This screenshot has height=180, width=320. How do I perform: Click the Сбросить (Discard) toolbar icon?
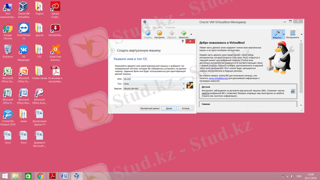(x=172, y=34)
